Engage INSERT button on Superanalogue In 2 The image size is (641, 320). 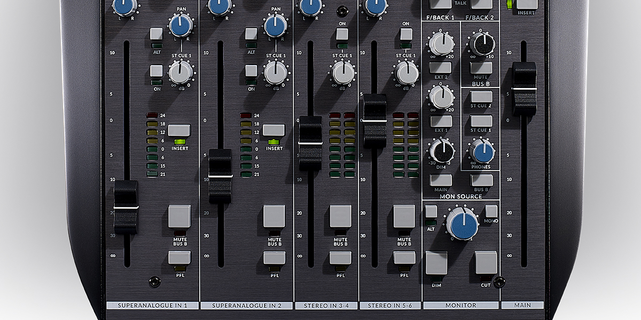(273, 130)
